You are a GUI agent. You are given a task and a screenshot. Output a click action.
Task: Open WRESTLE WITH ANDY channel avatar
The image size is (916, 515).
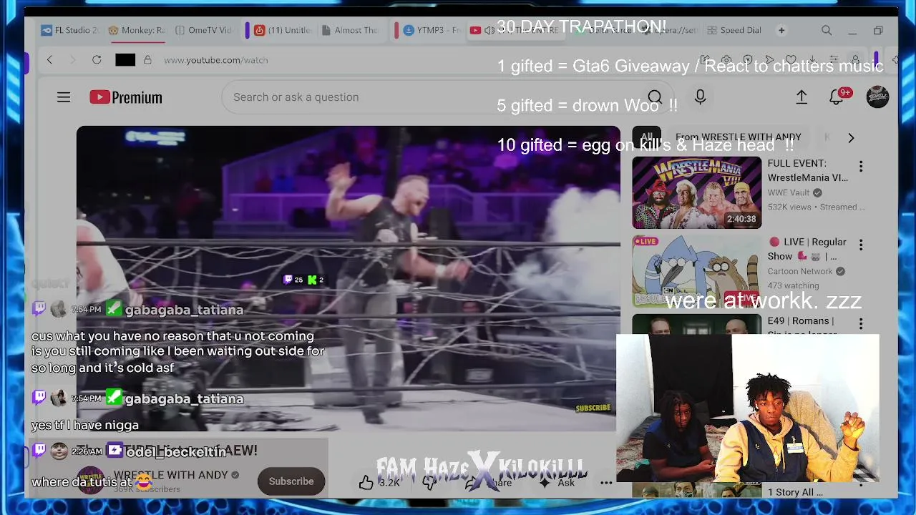(x=90, y=481)
